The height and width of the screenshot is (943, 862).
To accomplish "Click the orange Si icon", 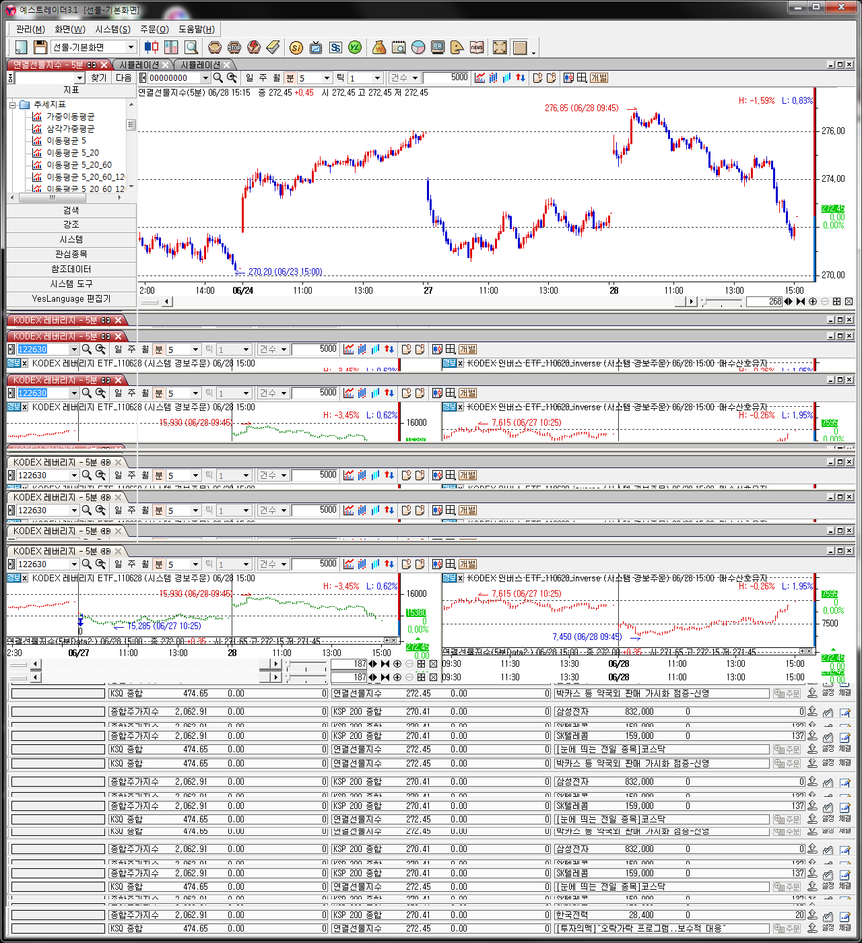I will pos(296,47).
